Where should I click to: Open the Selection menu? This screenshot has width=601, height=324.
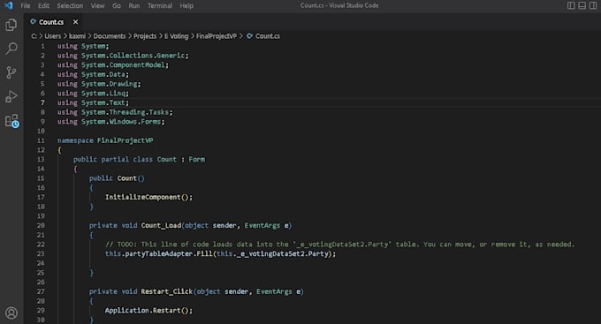pos(70,6)
